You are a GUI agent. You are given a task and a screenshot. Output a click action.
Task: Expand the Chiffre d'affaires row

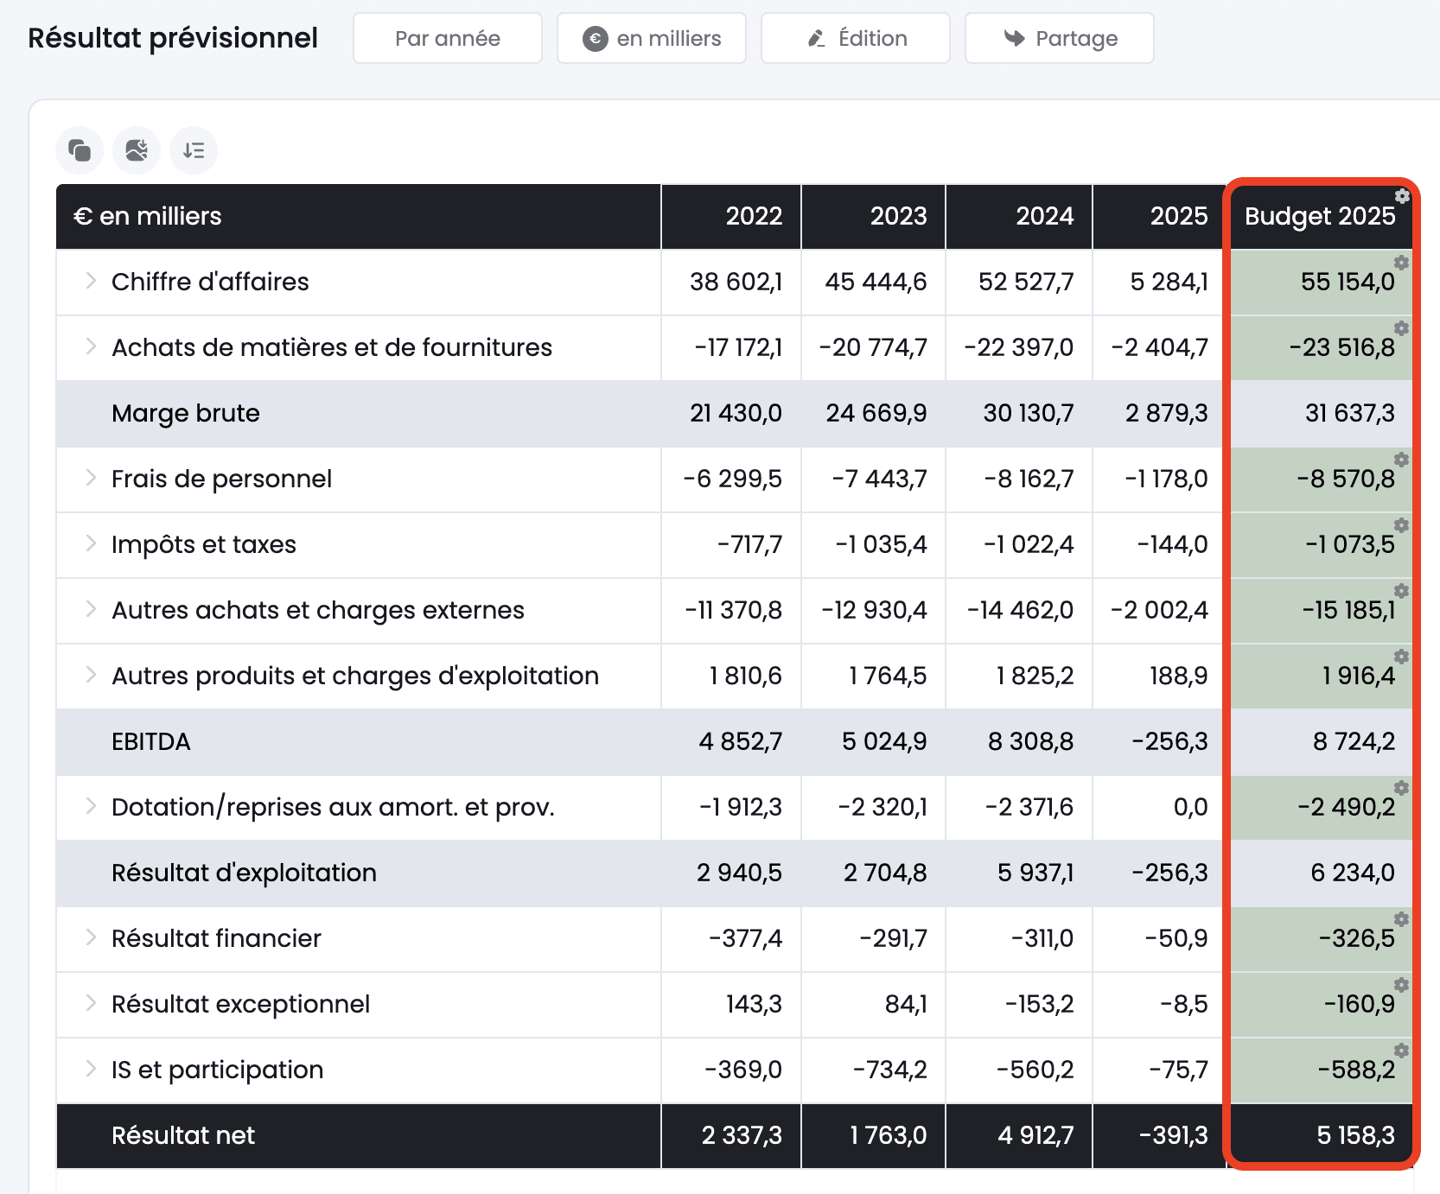pos(91,281)
